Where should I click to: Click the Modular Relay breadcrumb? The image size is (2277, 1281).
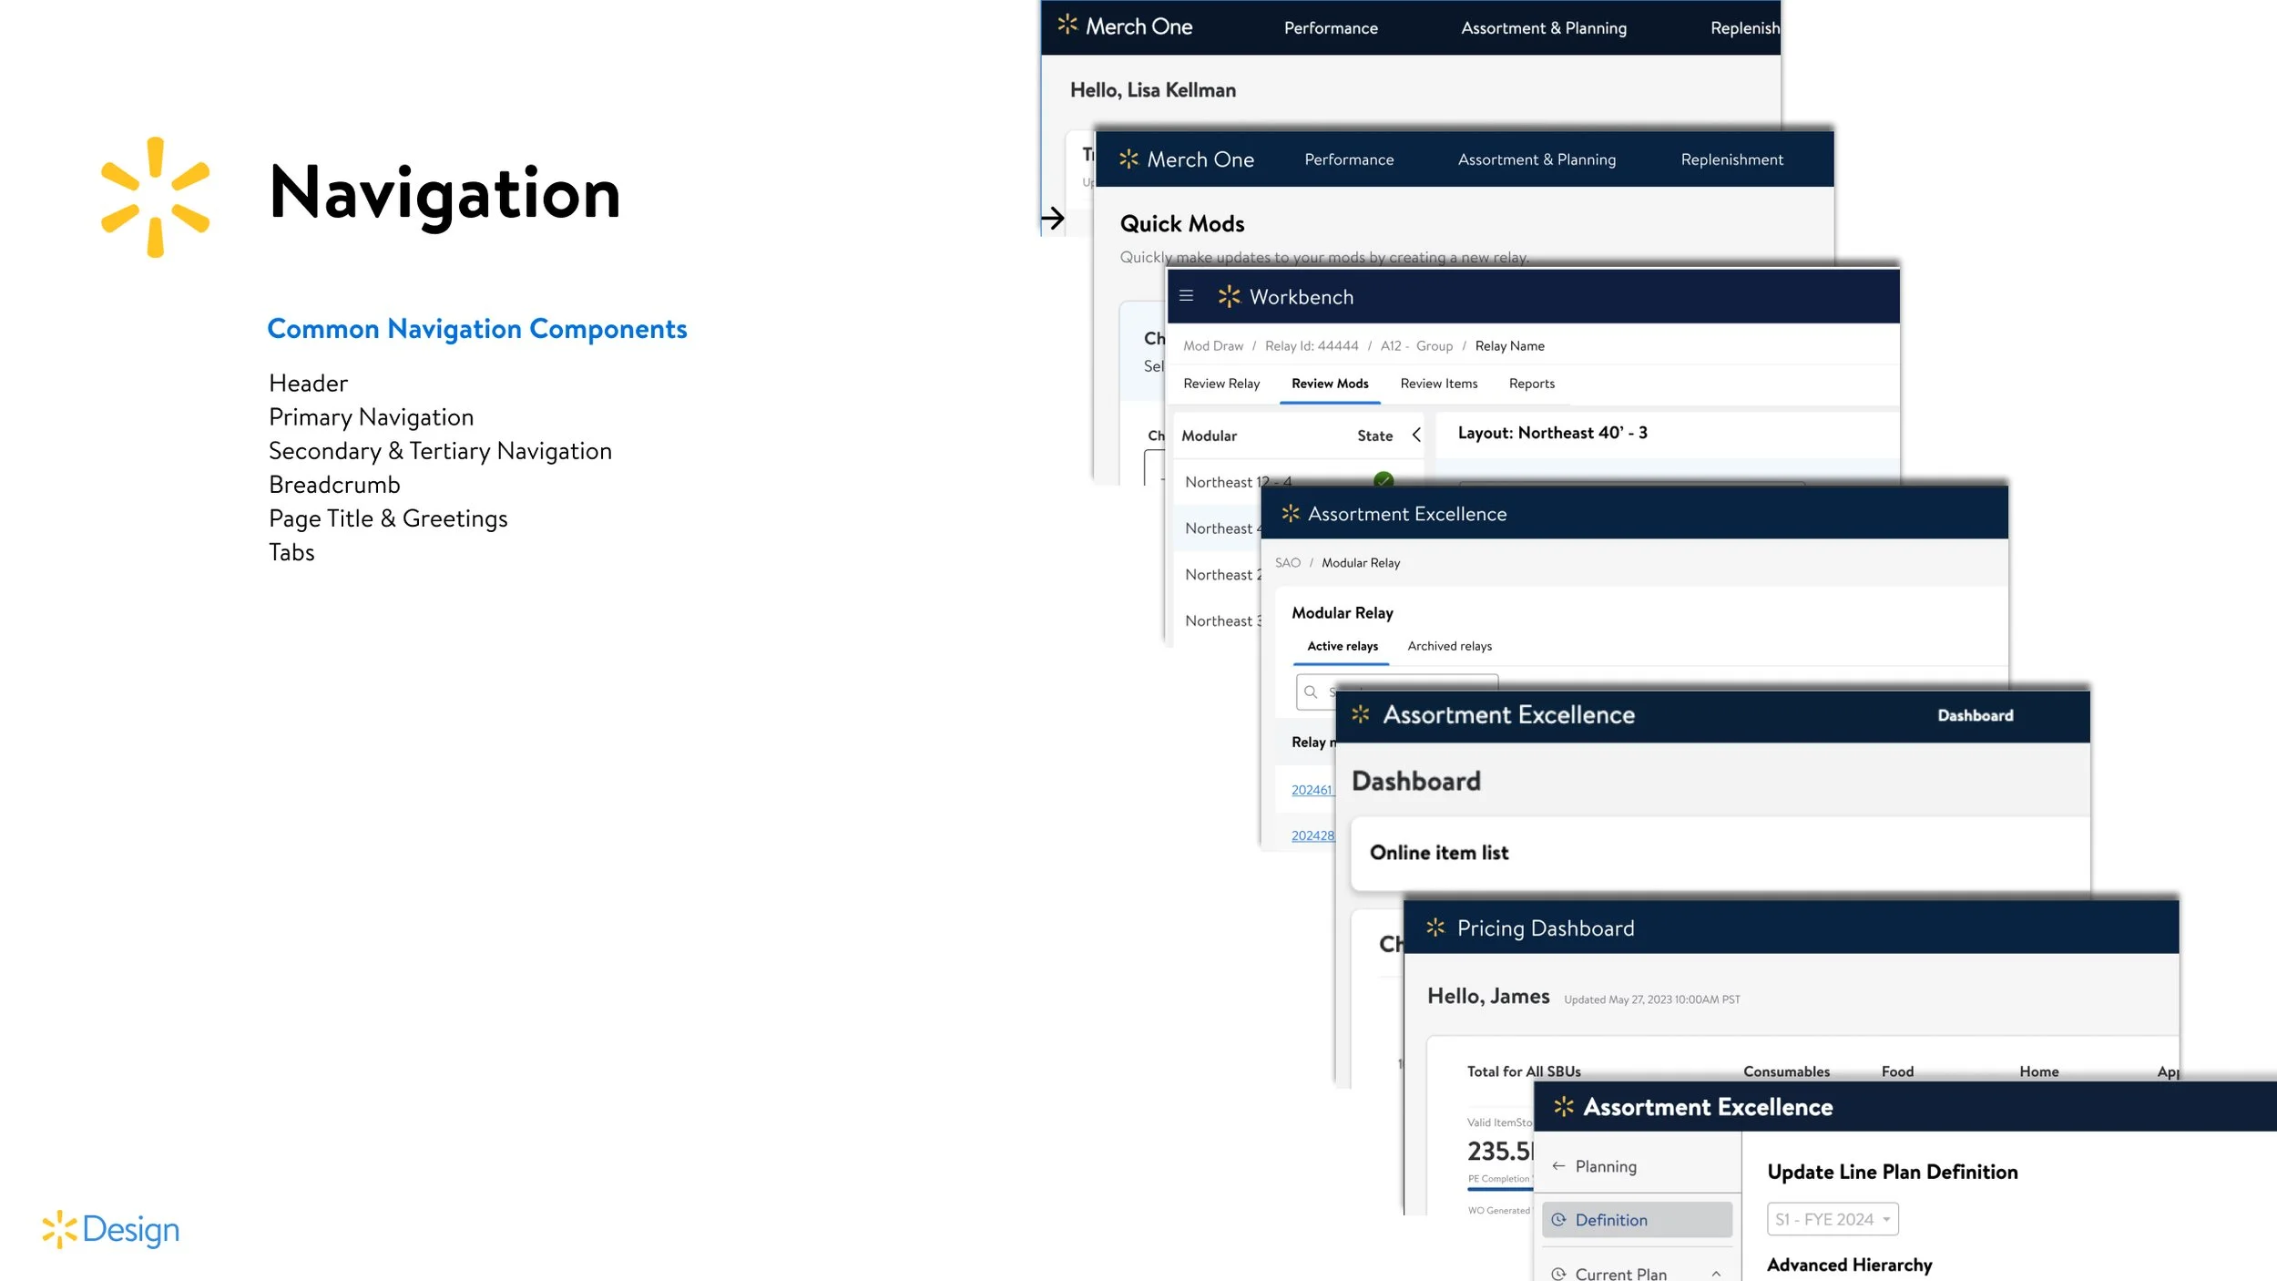(1361, 563)
